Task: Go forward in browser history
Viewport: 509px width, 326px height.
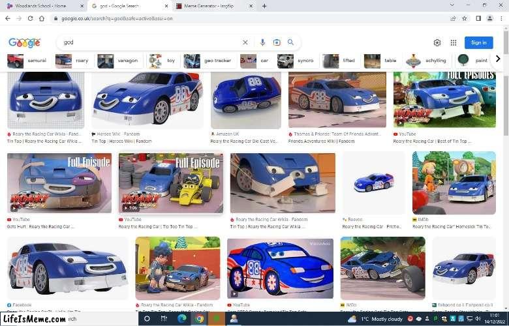Action: click(19, 18)
